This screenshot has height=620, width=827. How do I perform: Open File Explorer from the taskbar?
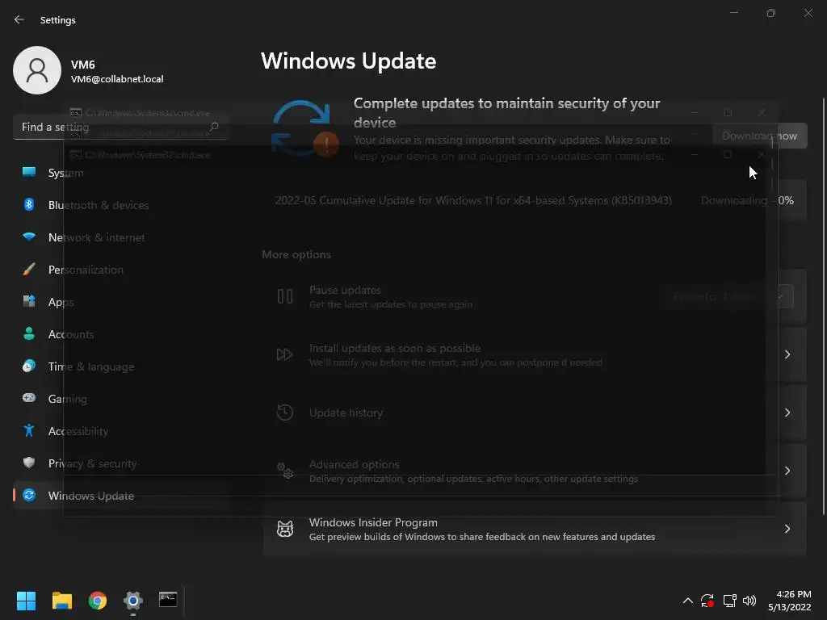tap(61, 600)
